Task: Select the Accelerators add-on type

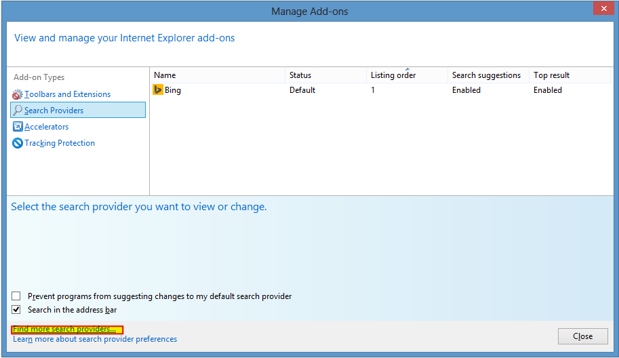Action: coord(47,127)
